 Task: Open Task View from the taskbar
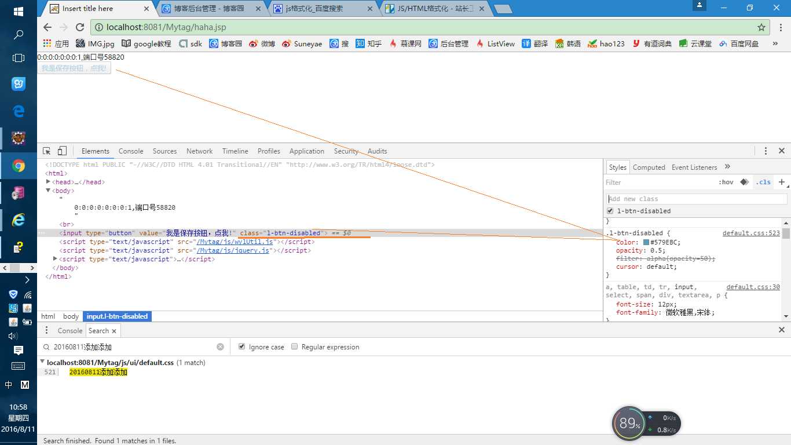point(19,58)
